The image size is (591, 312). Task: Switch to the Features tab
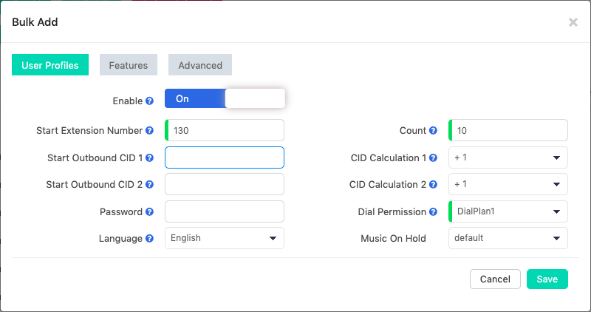tap(129, 65)
